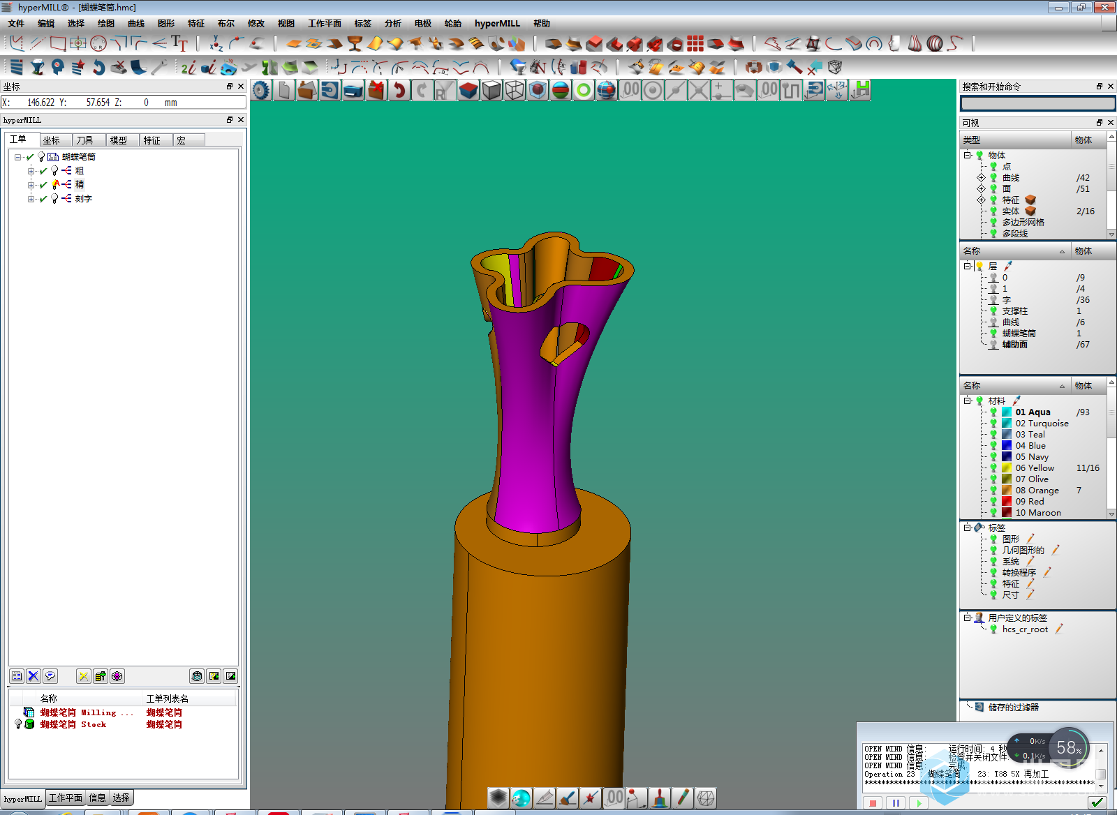Click the red-green-blue sphere icon
1117x815 pixels.
click(561, 90)
